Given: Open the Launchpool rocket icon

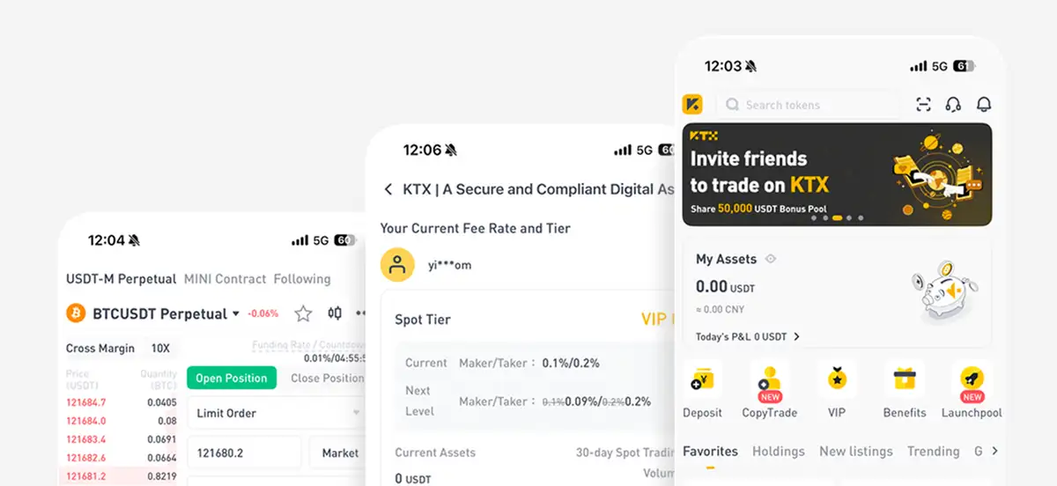Looking at the screenshot, I should (x=972, y=379).
